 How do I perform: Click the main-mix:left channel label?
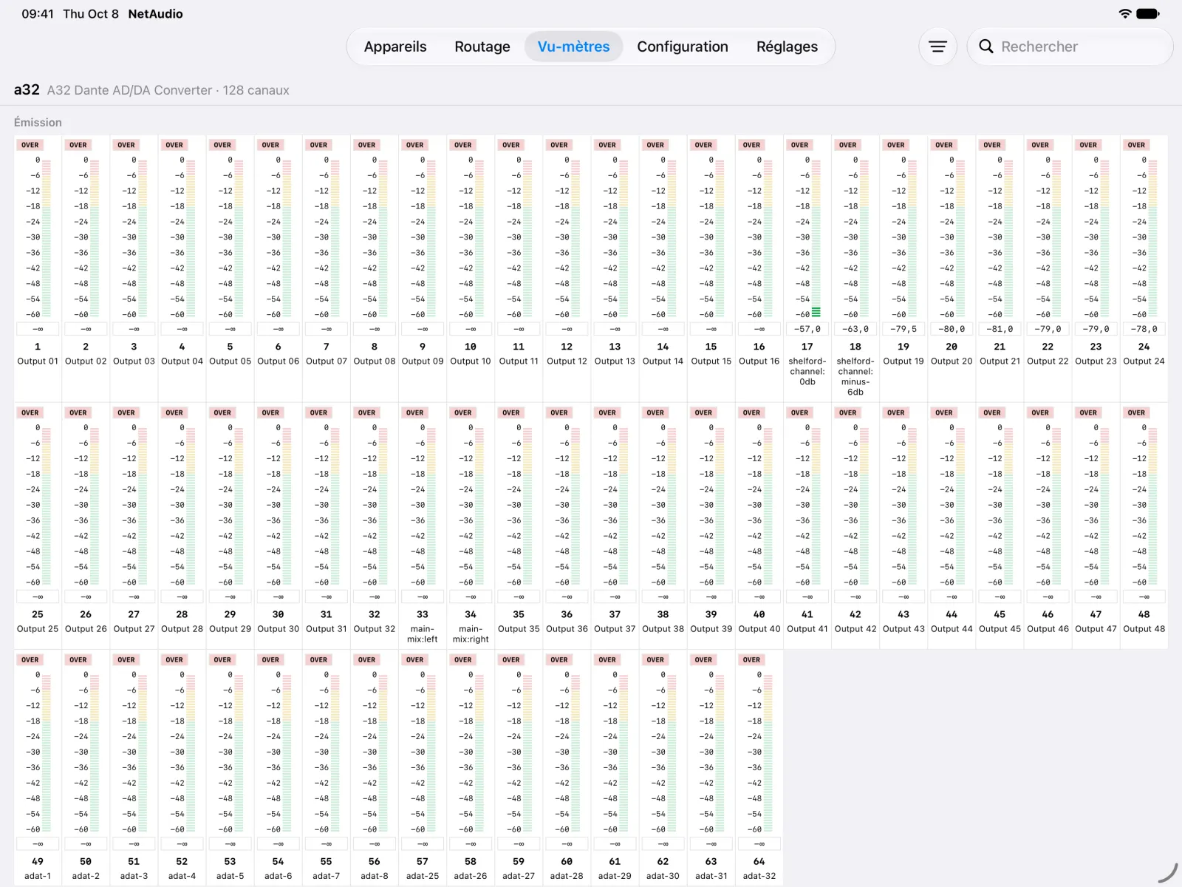coord(423,634)
